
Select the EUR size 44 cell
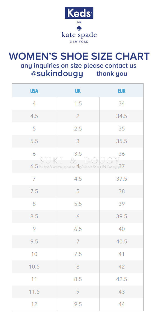122,304
